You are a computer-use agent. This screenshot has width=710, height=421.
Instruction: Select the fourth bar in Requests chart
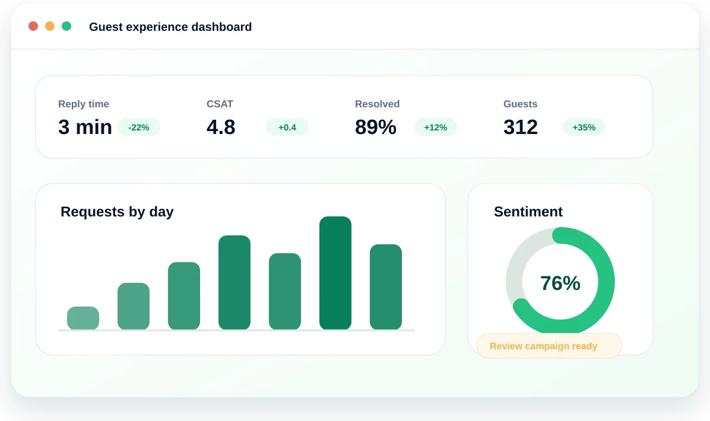pos(234,282)
